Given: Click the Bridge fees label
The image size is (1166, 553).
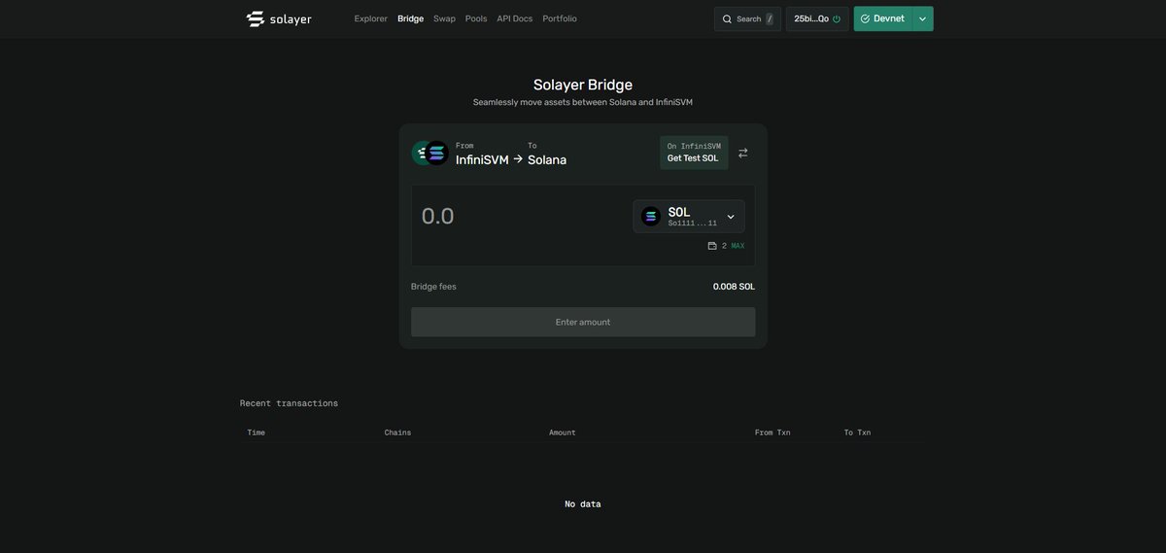Looking at the screenshot, I should (433, 287).
